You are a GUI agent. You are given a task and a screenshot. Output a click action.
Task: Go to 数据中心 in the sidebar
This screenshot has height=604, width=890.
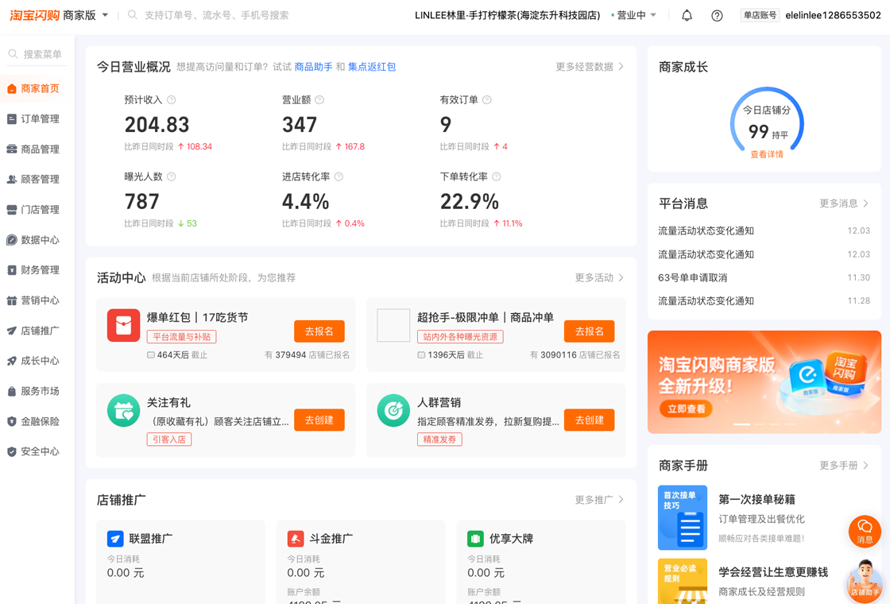[x=40, y=240]
